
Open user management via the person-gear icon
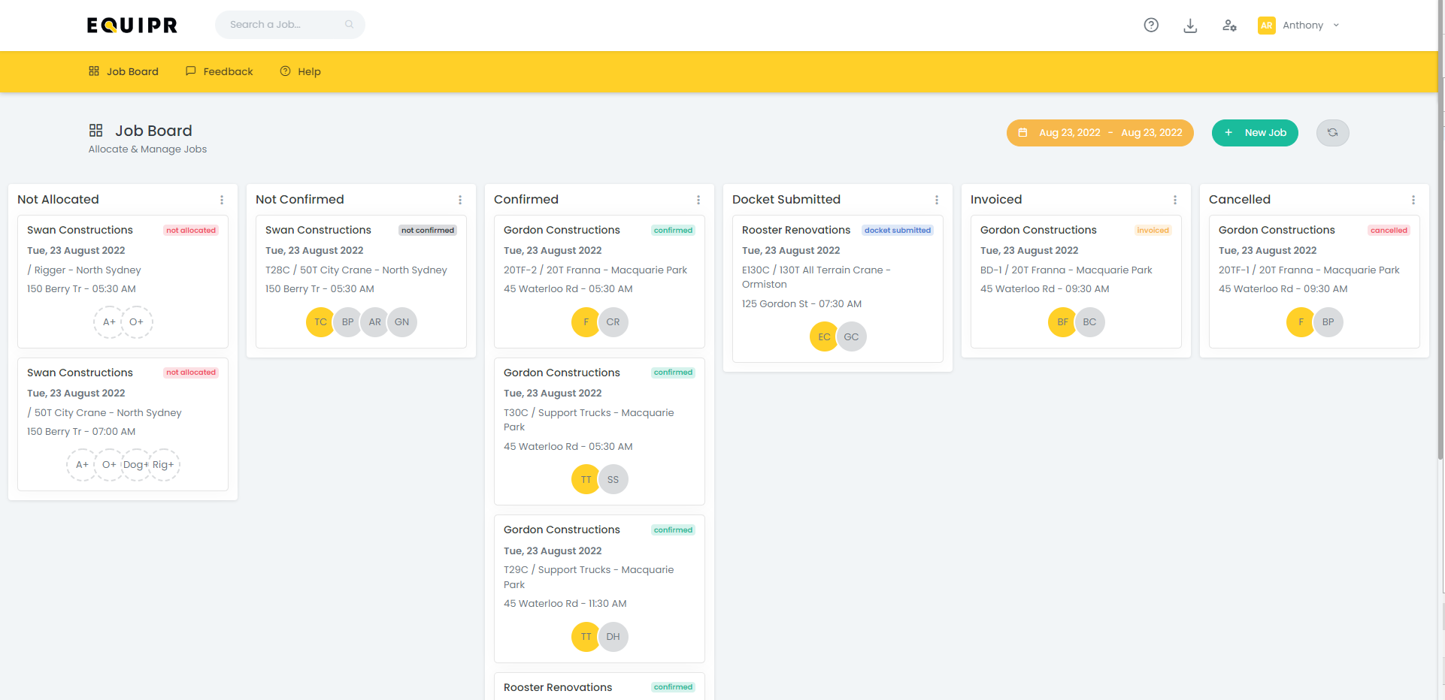1230,25
